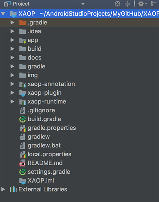Click the build.gradle Gradle icon

coord(23,119)
